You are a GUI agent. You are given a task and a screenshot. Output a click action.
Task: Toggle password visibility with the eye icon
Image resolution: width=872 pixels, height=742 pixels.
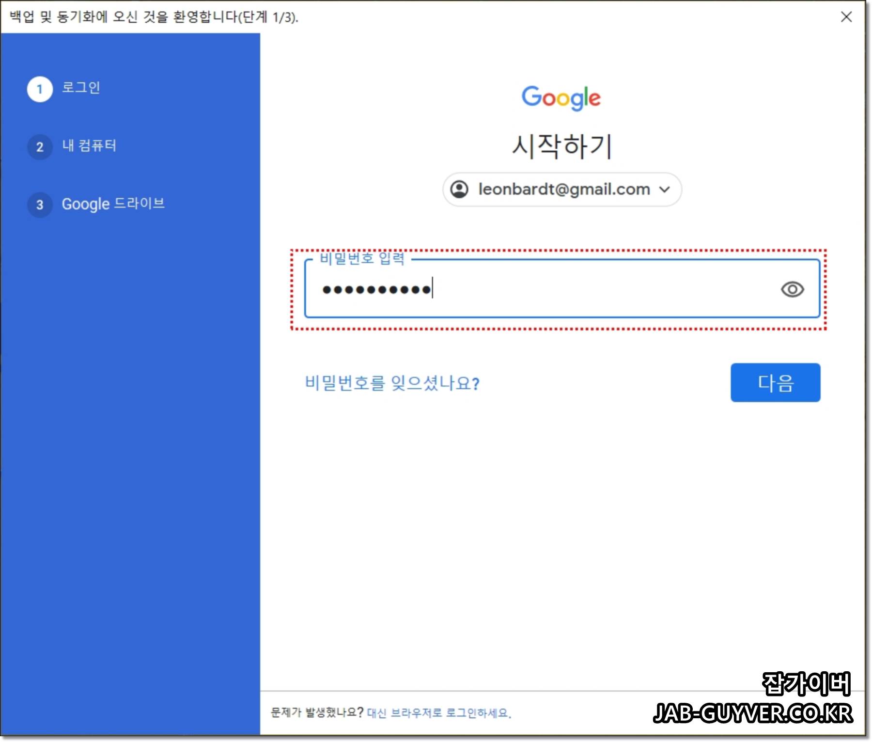[792, 289]
